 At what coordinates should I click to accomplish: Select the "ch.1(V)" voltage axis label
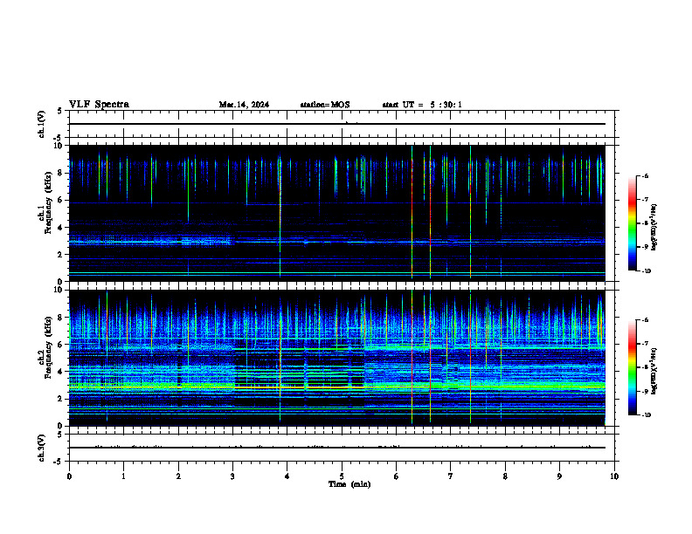[42, 124]
